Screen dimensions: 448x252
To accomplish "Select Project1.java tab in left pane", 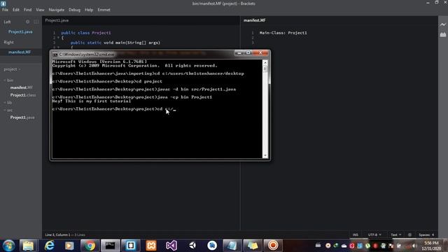I will 57,20.
